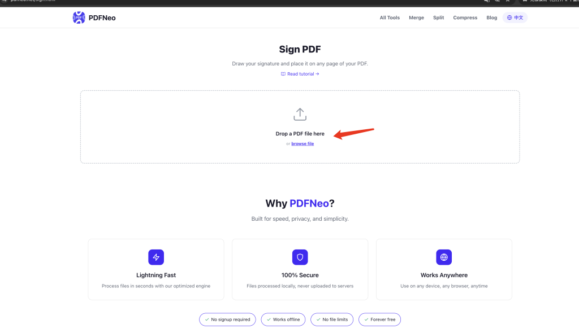
Task: Click the book icon beside Read tutorial
Action: [x=283, y=74]
